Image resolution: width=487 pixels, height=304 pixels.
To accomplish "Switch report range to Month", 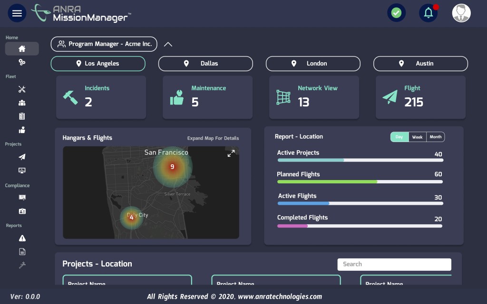I will pyautogui.click(x=435, y=137).
